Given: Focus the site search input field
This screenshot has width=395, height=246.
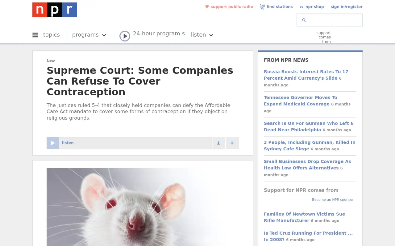Looking at the screenshot, I should coord(330,20).
